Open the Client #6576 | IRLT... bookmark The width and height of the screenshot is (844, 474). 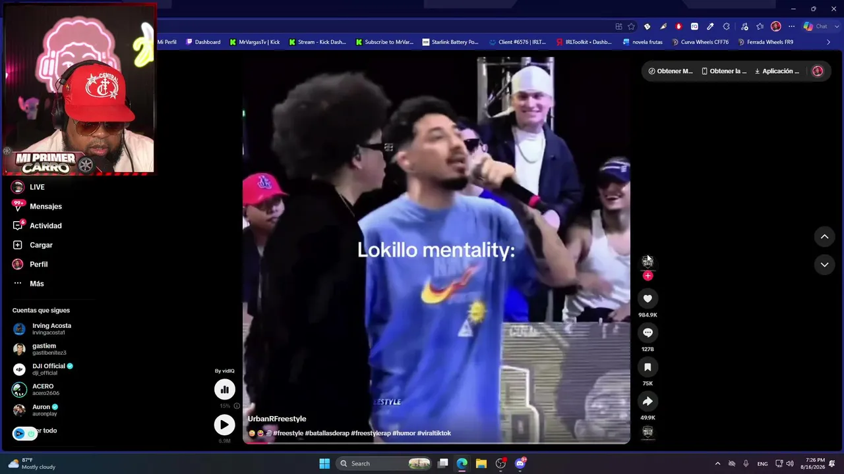coord(518,42)
